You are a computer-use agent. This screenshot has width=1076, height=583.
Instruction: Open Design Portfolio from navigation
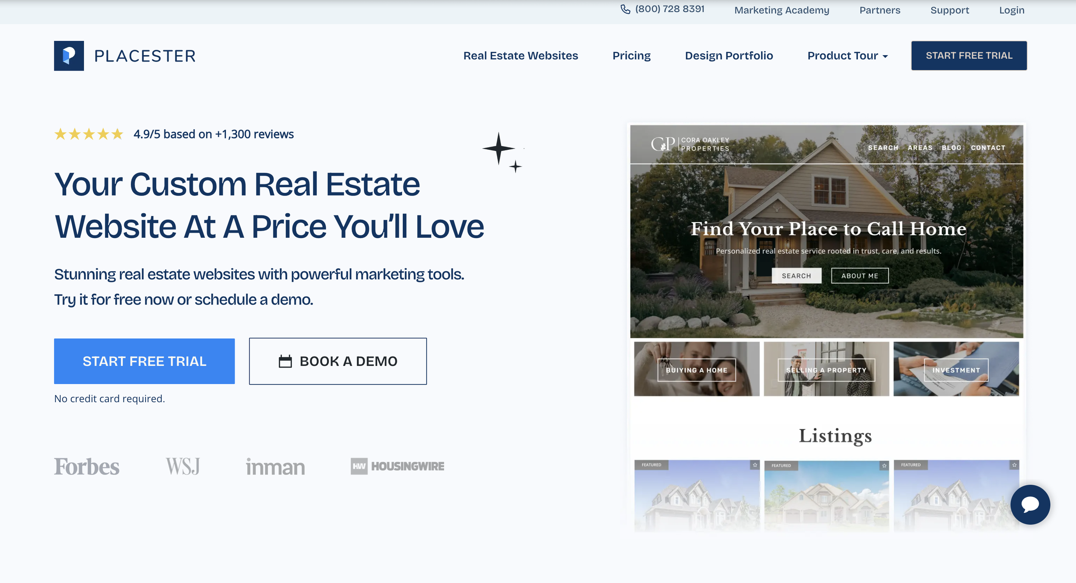click(x=729, y=56)
